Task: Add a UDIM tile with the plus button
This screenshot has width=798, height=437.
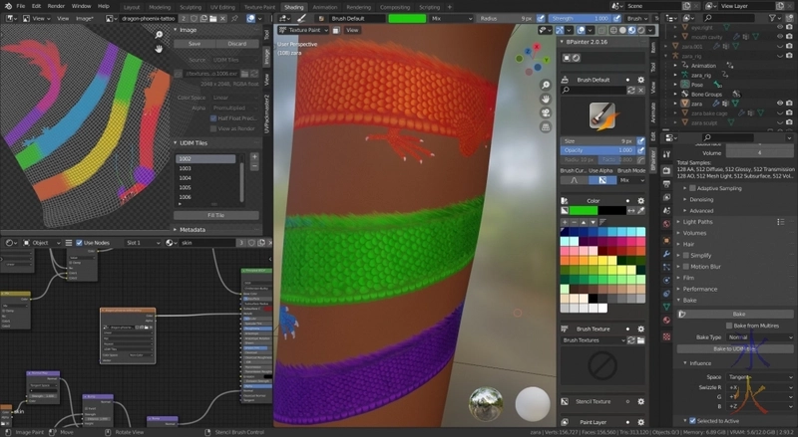Action: pos(254,157)
